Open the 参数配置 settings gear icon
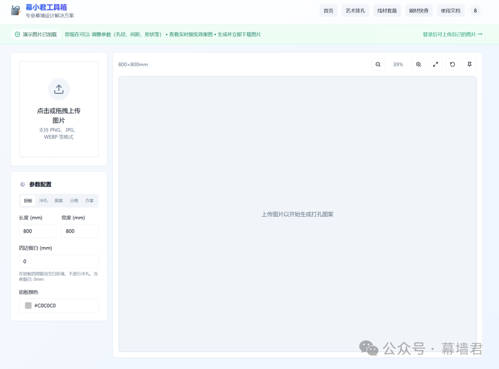 click(x=22, y=184)
